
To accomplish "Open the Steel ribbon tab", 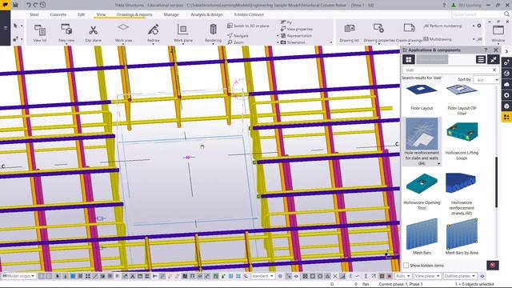I will (x=34, y=14).
